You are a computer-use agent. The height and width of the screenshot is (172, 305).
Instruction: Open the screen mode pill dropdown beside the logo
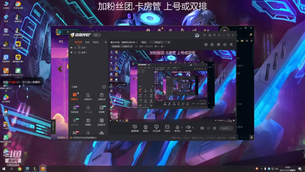(97, 35)
